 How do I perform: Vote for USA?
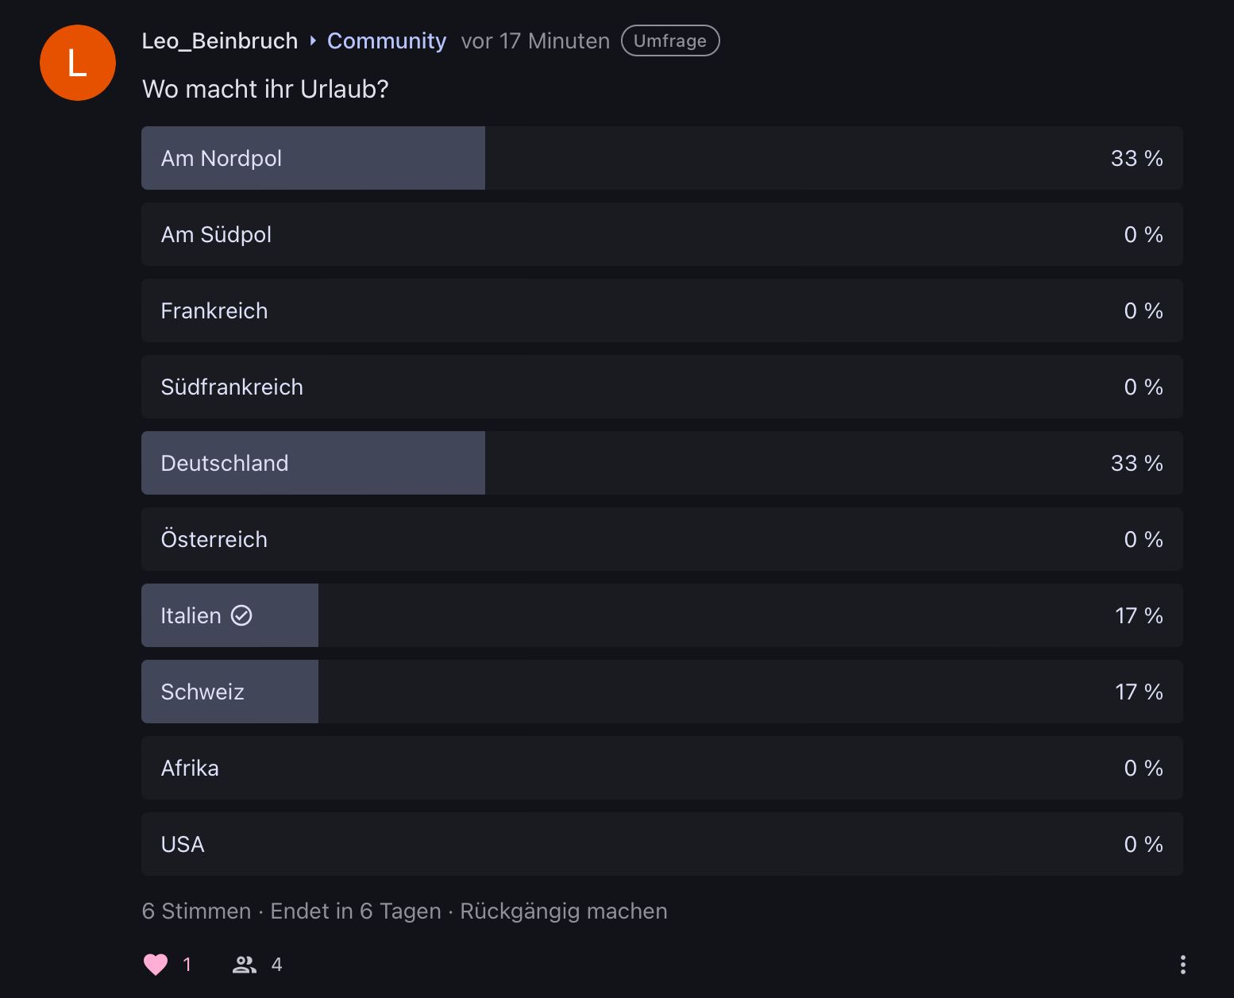[x=661, y=844]
